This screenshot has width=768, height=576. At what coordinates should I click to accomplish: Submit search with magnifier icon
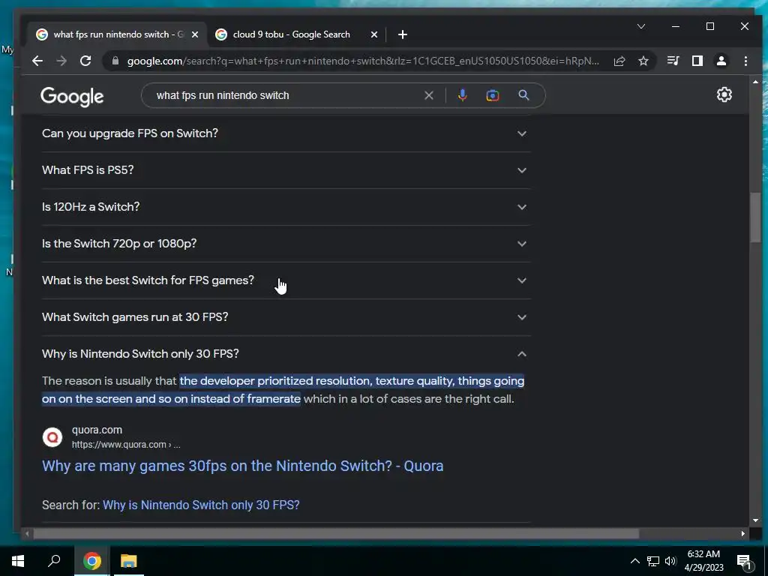coord(523,95)
